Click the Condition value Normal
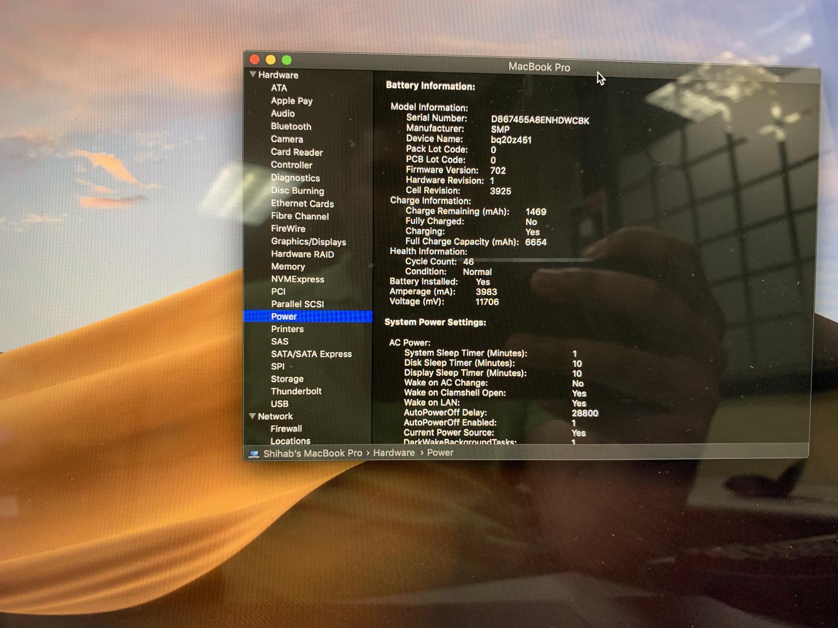 click(x=477, y=272)
